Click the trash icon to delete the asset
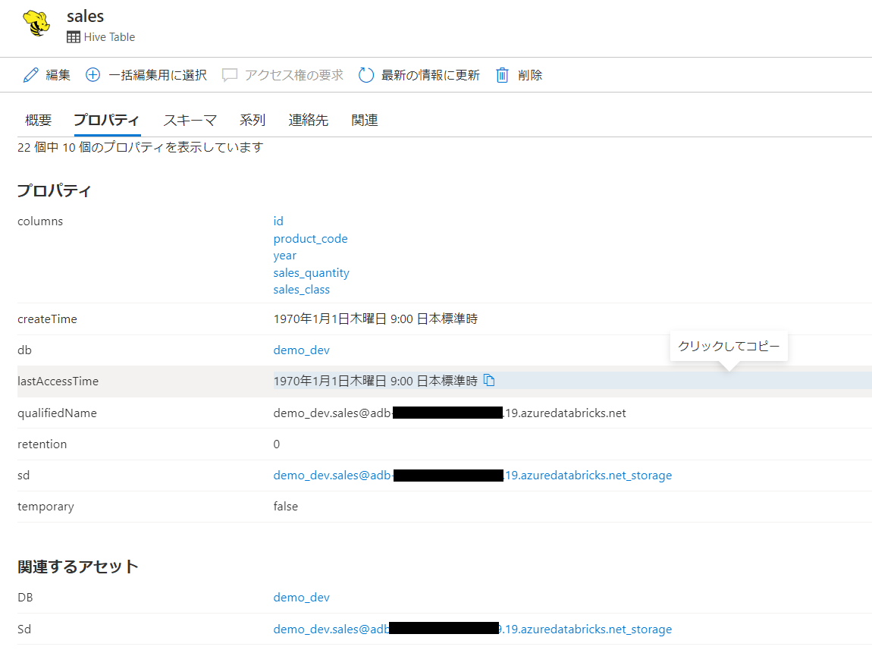 [501, 74]
